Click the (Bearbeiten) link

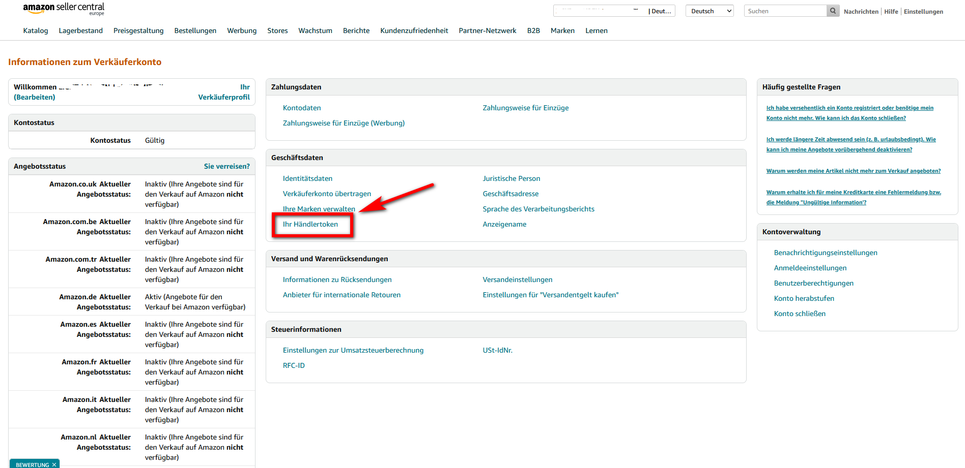click(35, 97)
